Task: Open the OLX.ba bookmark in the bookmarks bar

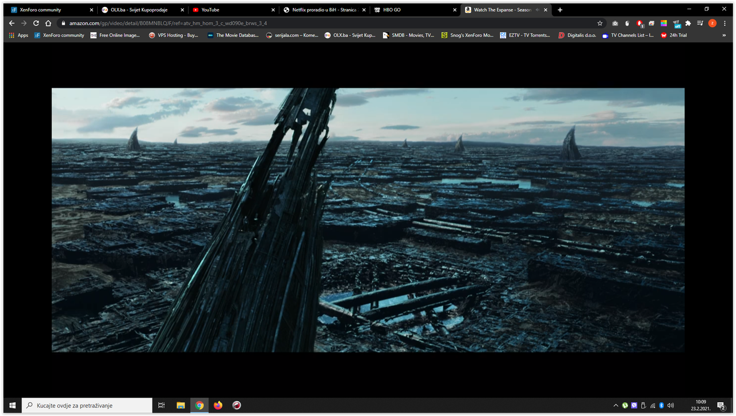Action: (350, 35)
